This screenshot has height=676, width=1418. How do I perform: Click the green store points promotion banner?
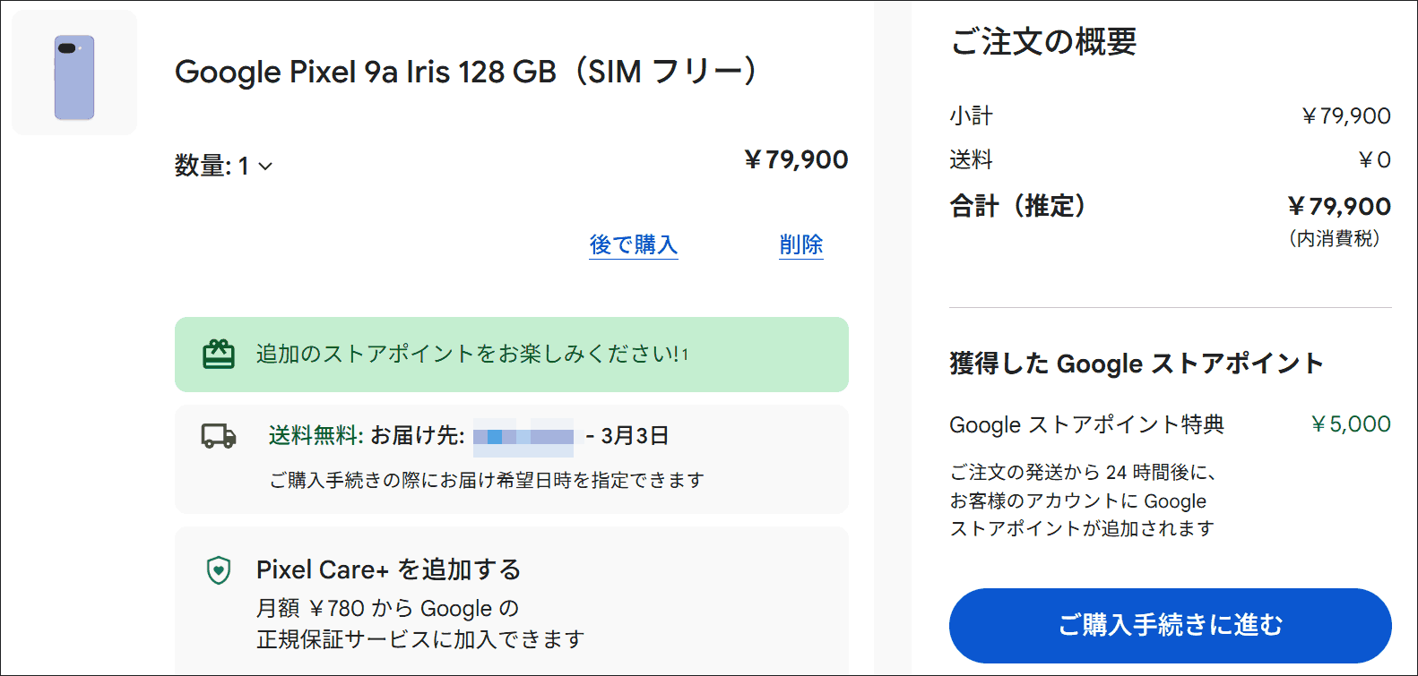point(512,355)
